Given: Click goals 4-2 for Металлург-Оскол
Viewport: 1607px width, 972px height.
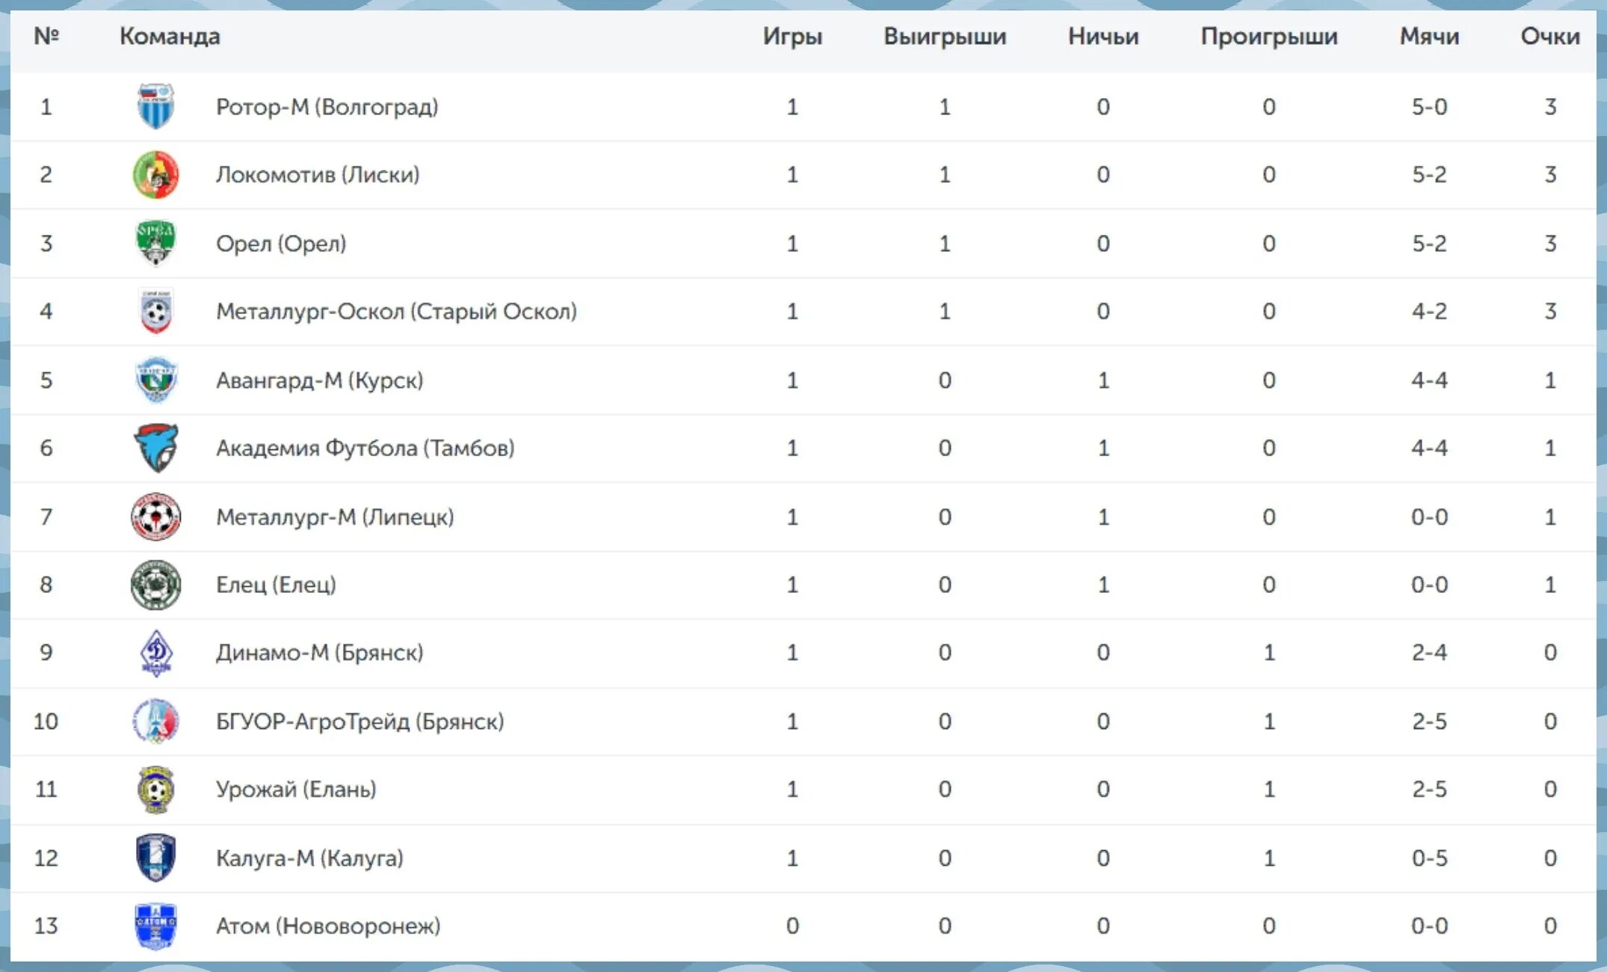Looking at the screenshot, I should 1429,311.
